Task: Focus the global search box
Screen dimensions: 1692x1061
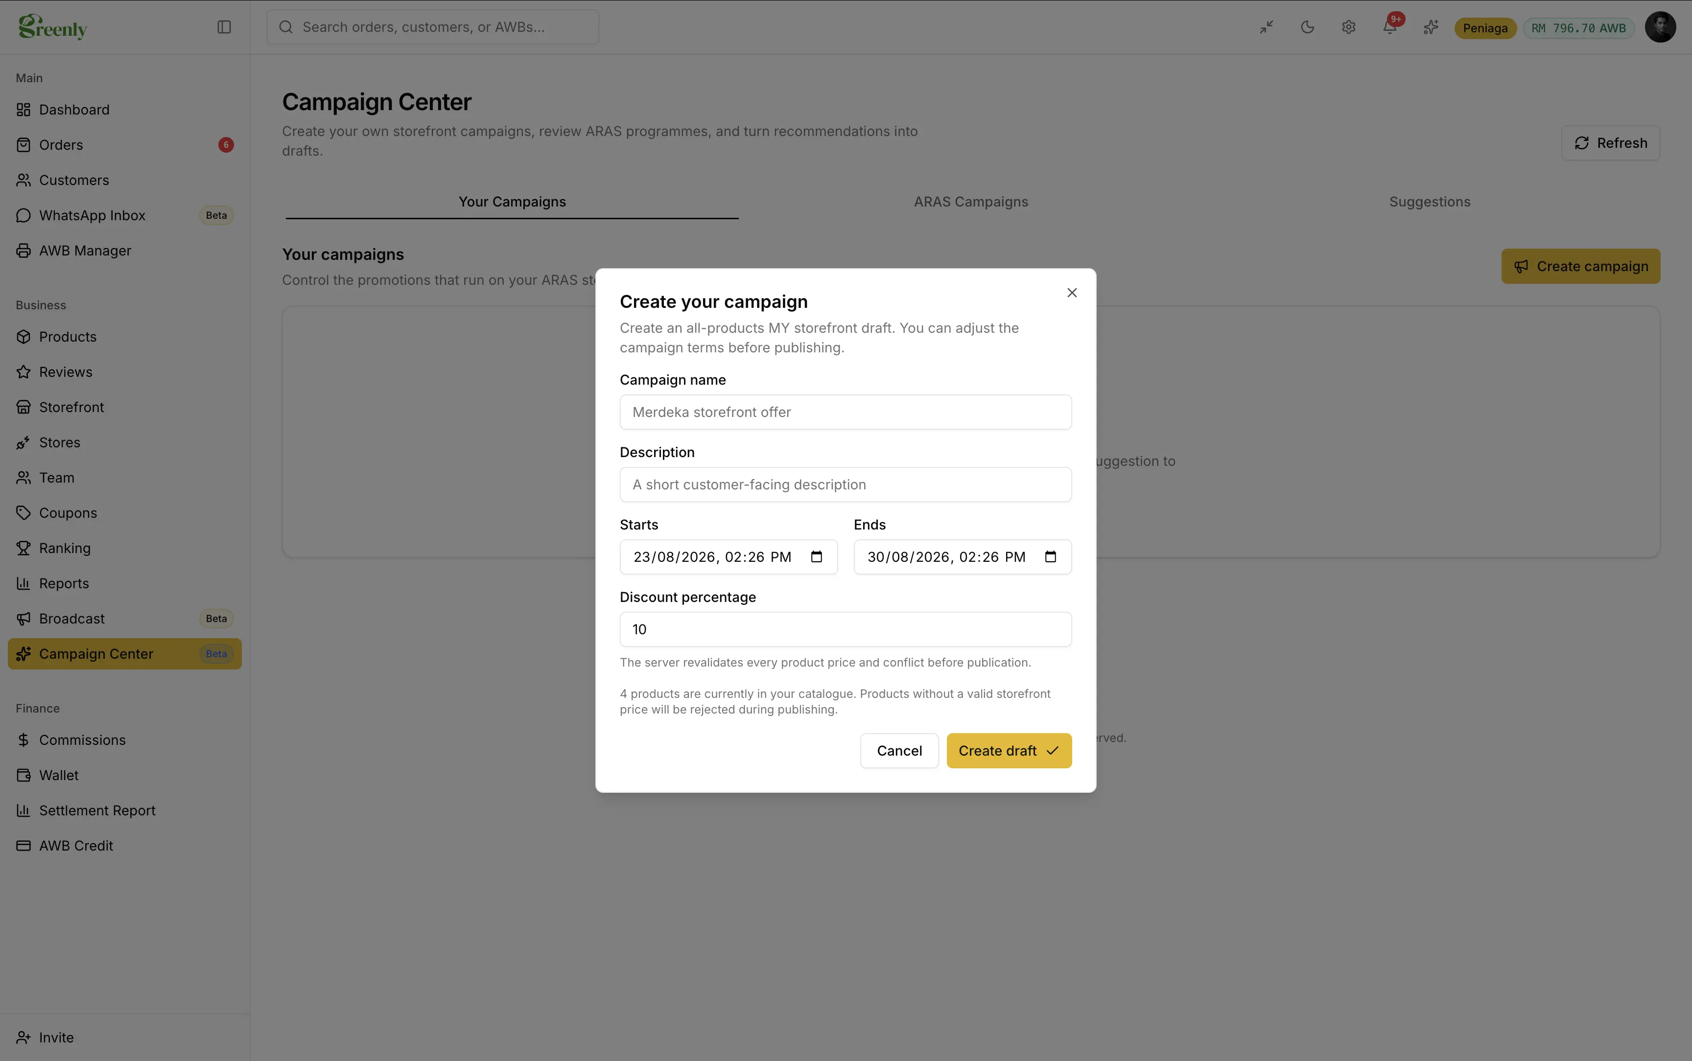Action: [432, 27]
